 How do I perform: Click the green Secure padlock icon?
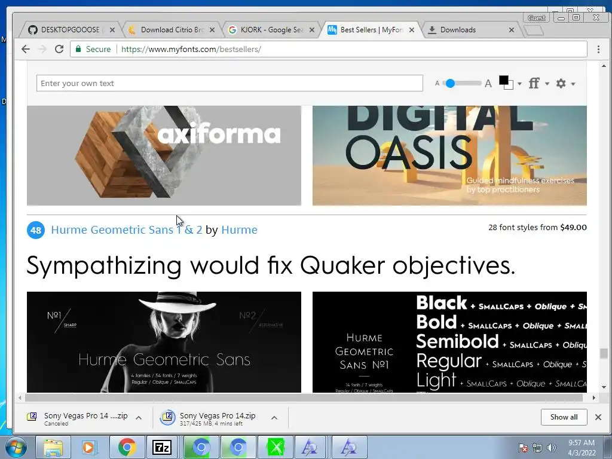(78, 49)
